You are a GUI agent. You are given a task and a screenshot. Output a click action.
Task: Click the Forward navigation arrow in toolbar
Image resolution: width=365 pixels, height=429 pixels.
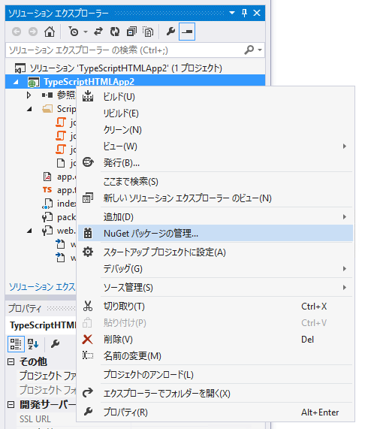[x=33, y=32]
